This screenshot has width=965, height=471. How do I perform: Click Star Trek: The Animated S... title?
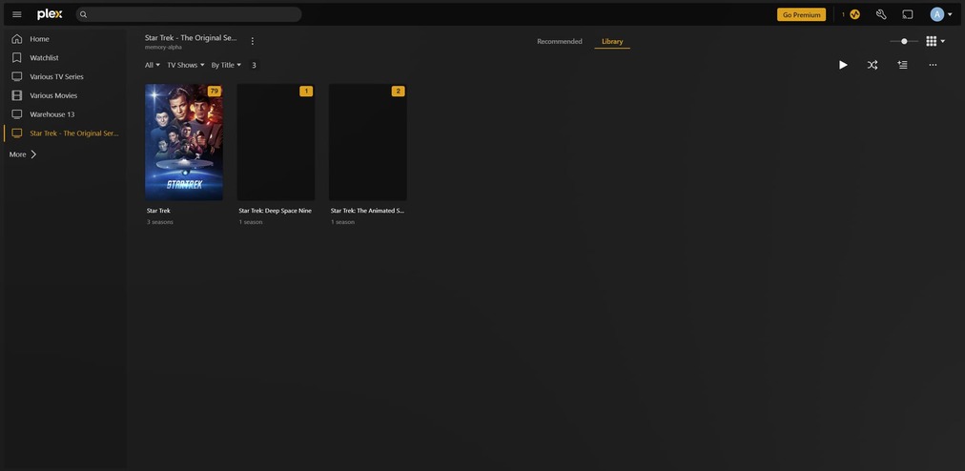point(367,211)
